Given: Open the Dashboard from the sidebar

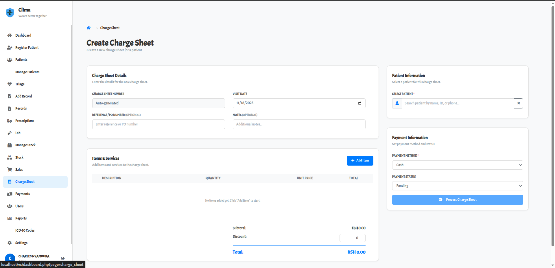Looking at the screenshot, I should [x=23, y=35].
